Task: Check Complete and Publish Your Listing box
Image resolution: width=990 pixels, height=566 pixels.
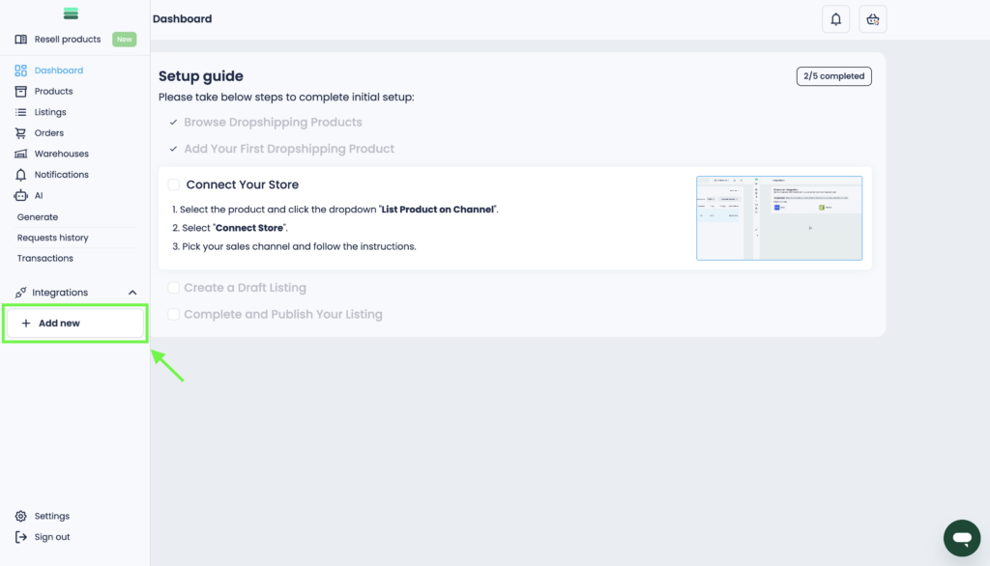Action: coord(173,314)
